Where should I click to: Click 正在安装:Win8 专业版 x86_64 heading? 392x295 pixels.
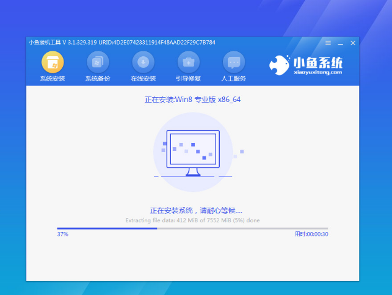[192, 100]
